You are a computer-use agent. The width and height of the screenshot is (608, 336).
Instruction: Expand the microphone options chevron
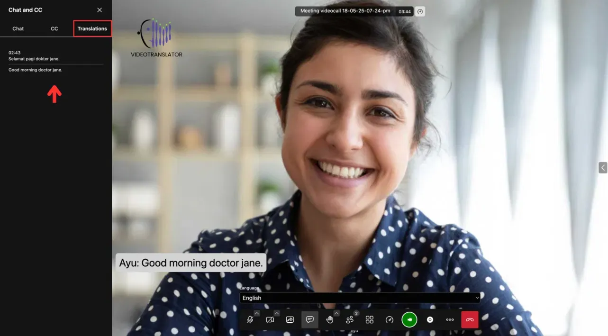tap(257, 313)
